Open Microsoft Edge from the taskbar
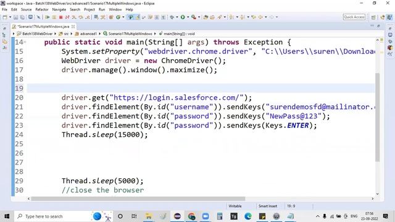The height and width of the screenshot is (222, 395). [x=248, y=216]
